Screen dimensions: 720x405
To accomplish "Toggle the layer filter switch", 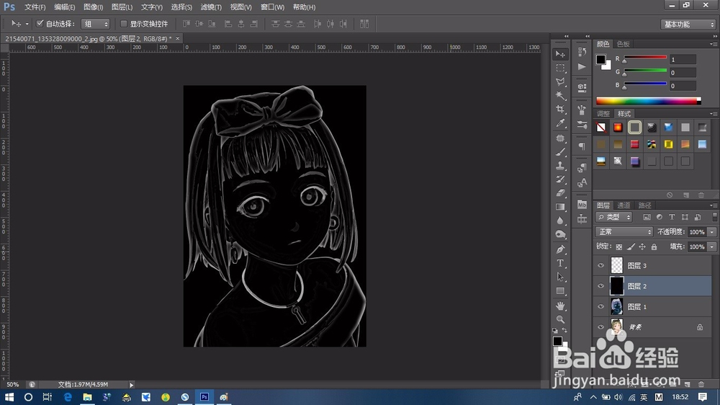I will pos(714,216).
